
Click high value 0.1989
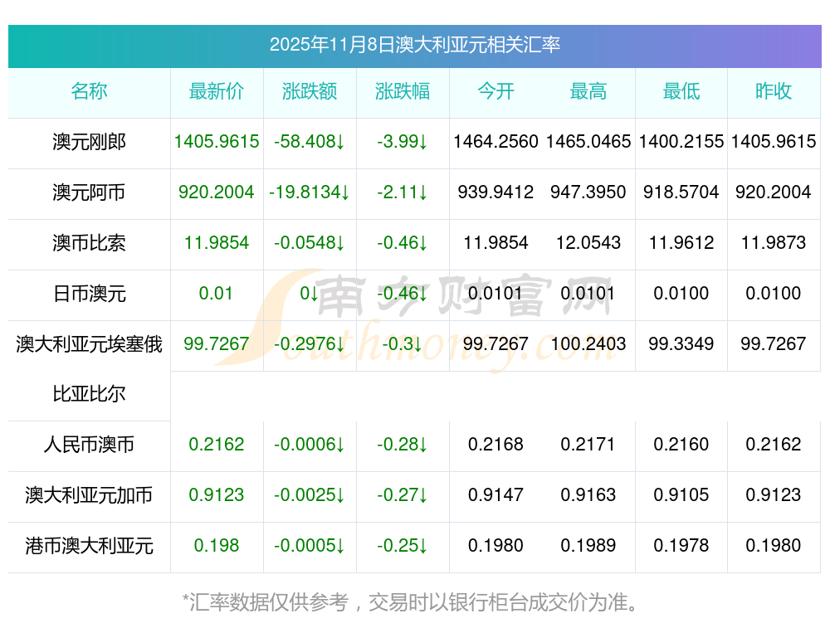(x=588, y=545)
